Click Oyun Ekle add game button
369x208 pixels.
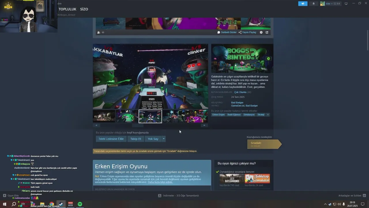[11, 196]
